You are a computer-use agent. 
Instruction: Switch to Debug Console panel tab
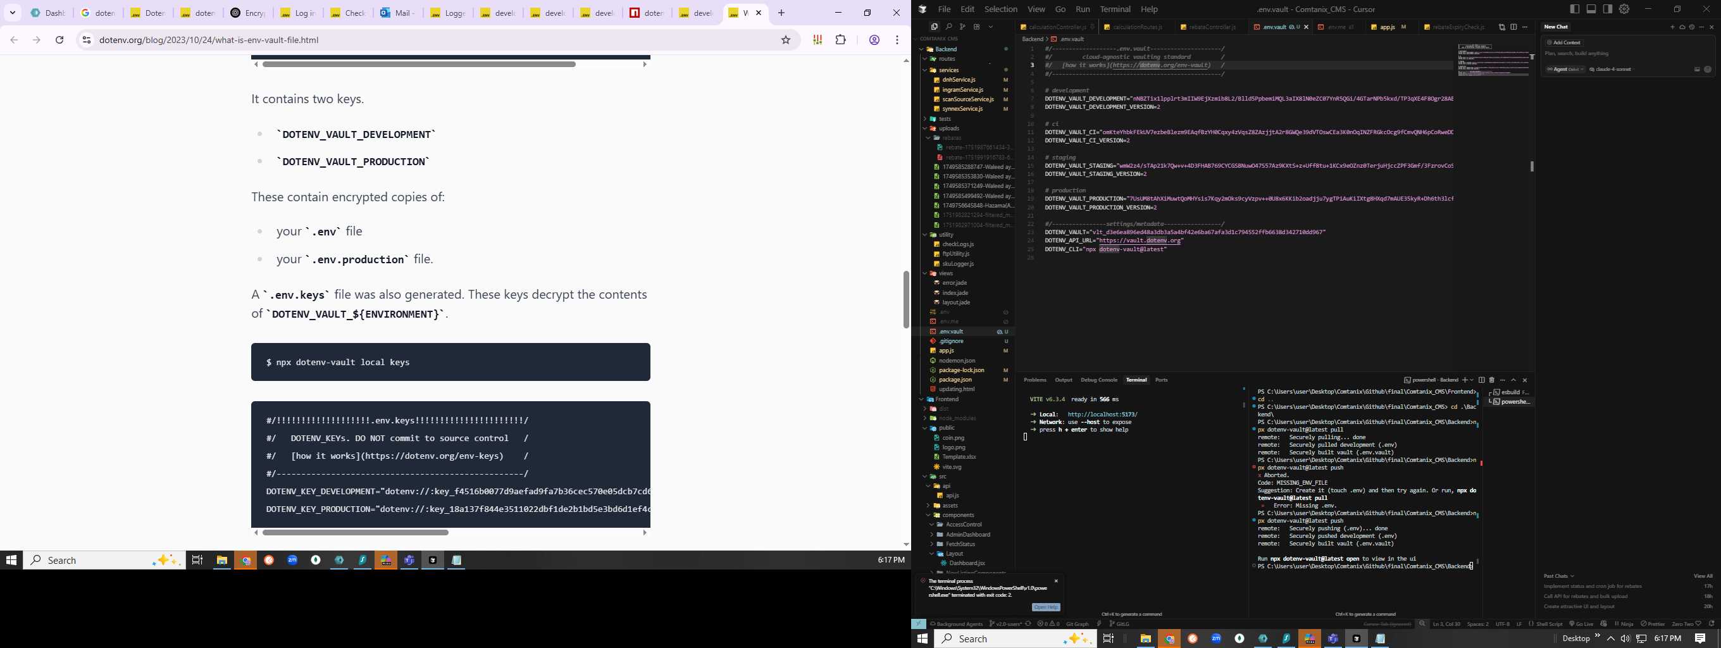pyautogui.click(x=1098, y=380)
